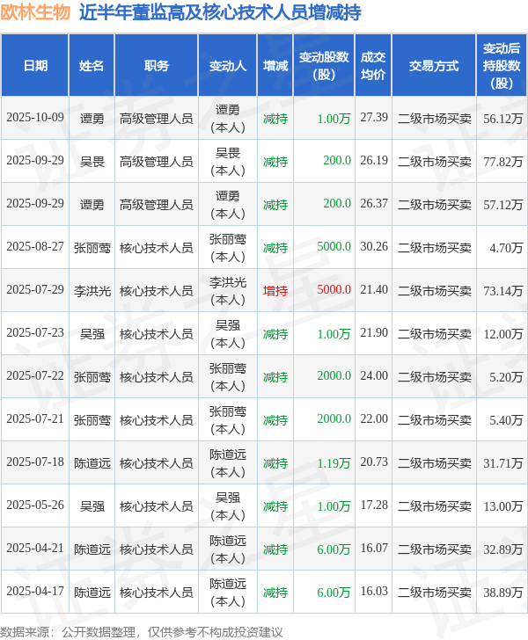Viewport: 528px width, 640px height.
Task: Click 李洪光 in the name column
Action: click(x=92, y=291)
